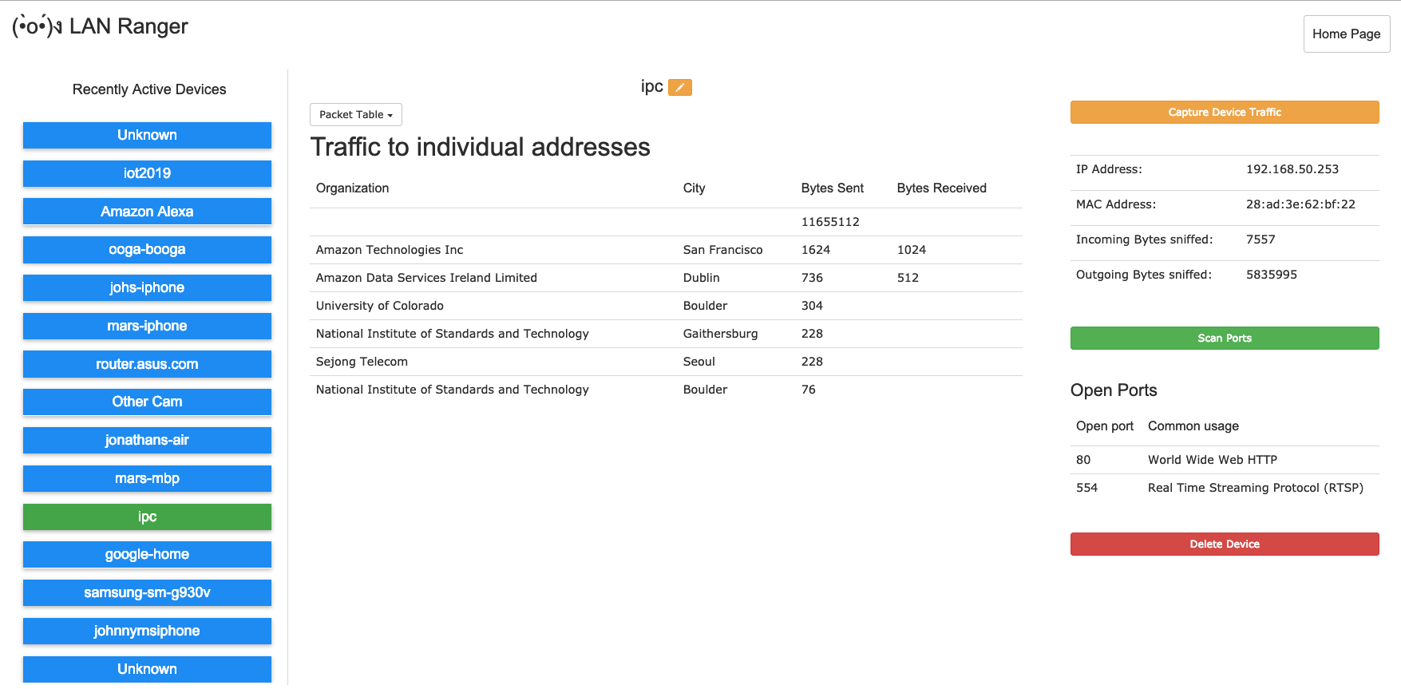Screen dimensions: 1401x689
Task: Click the LAN Ranger logo icon
Action: [x=37, y=26]
